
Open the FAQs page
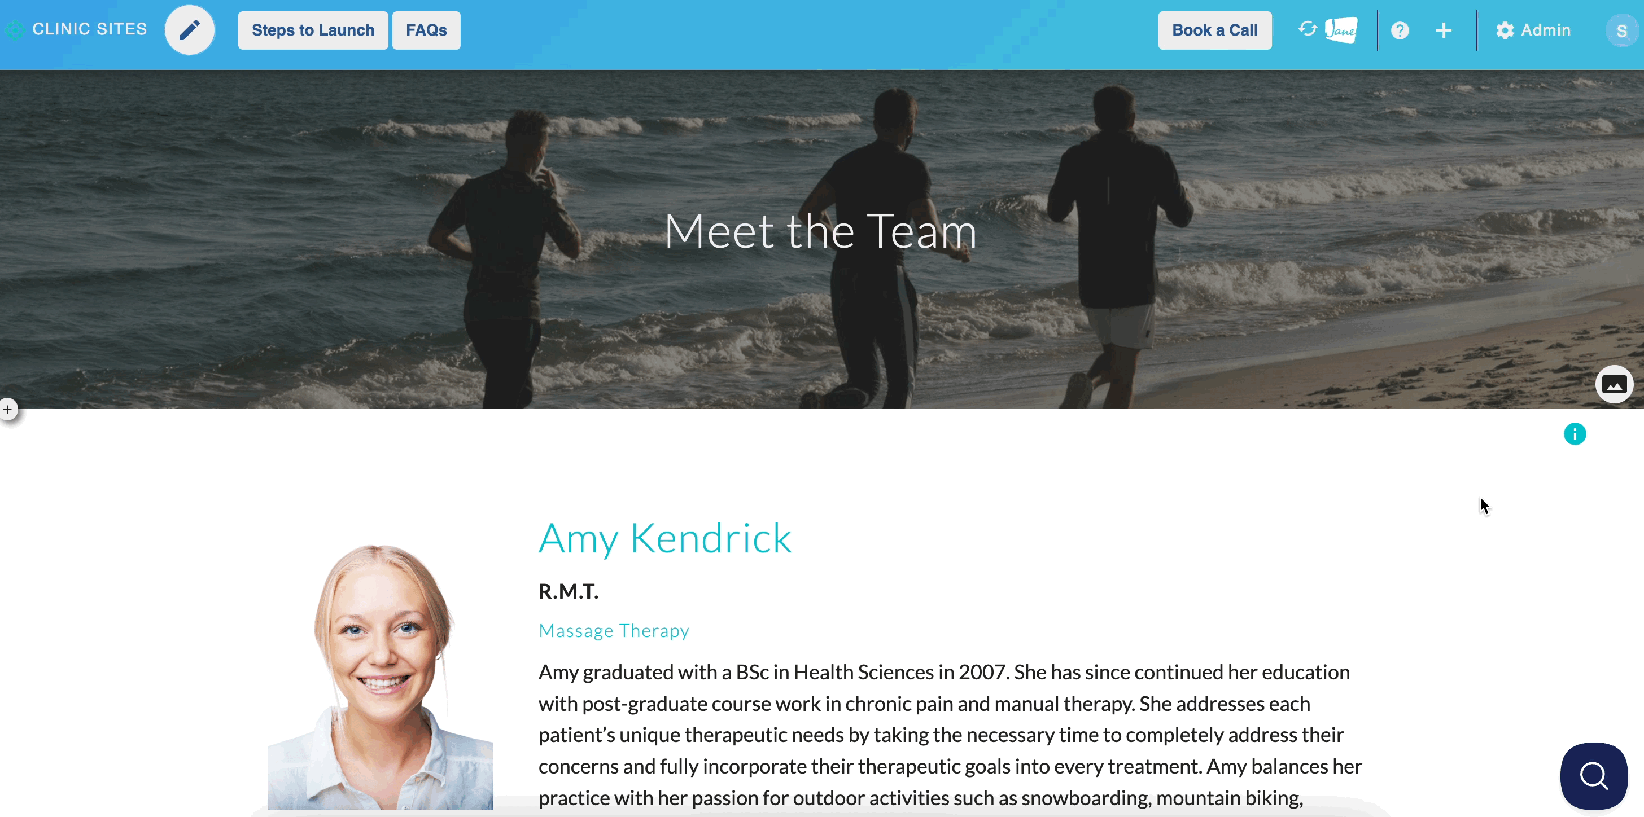pos(426,30)
